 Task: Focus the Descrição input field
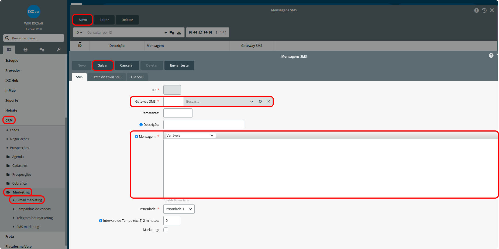tap(204, 125)
